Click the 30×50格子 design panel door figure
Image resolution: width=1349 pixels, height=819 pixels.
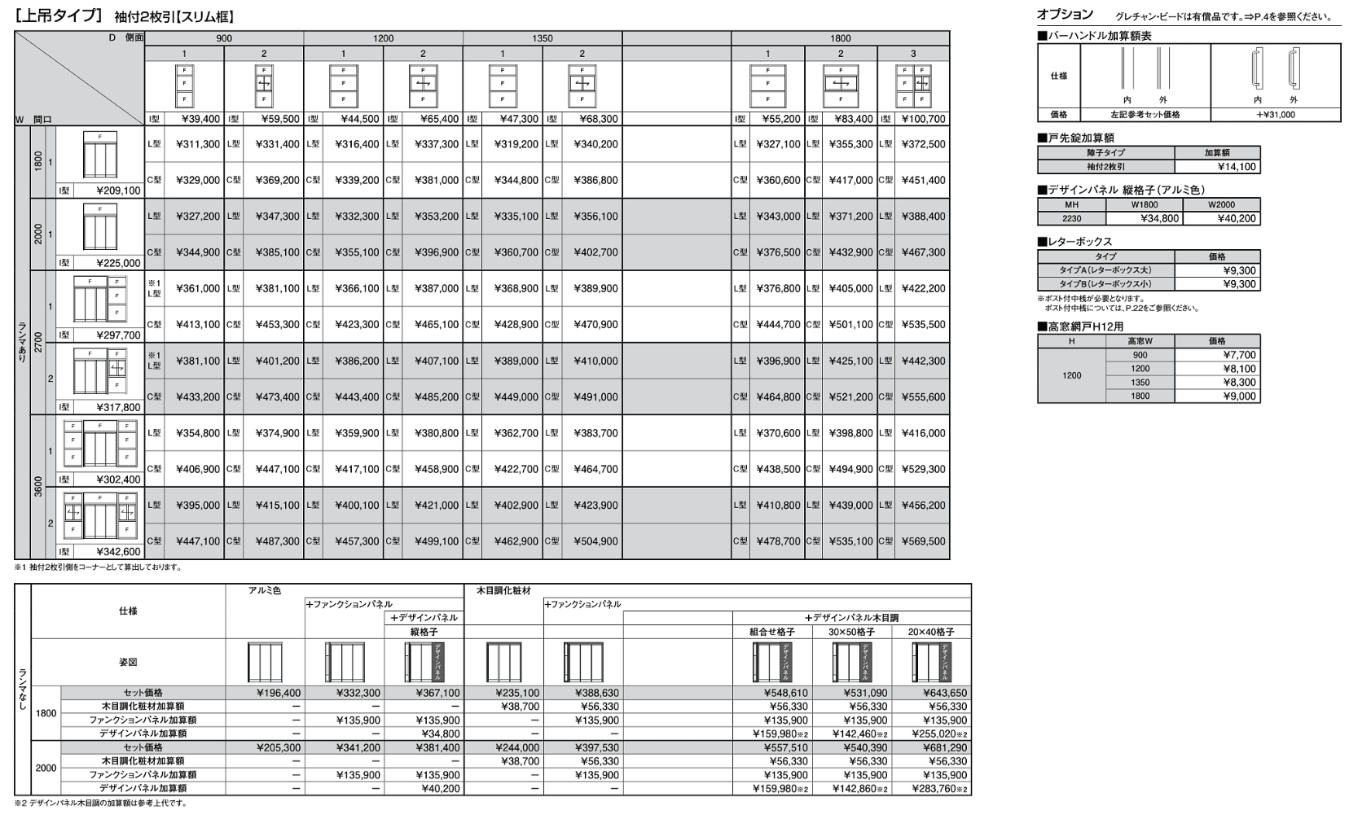pos(853,663)
